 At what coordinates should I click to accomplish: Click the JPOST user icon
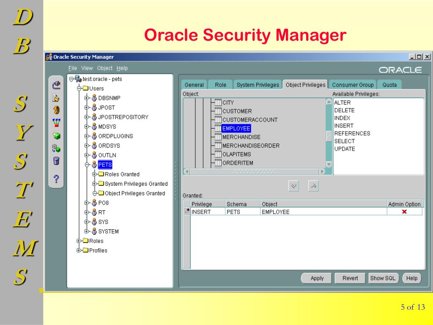click(x=94, y=107)
